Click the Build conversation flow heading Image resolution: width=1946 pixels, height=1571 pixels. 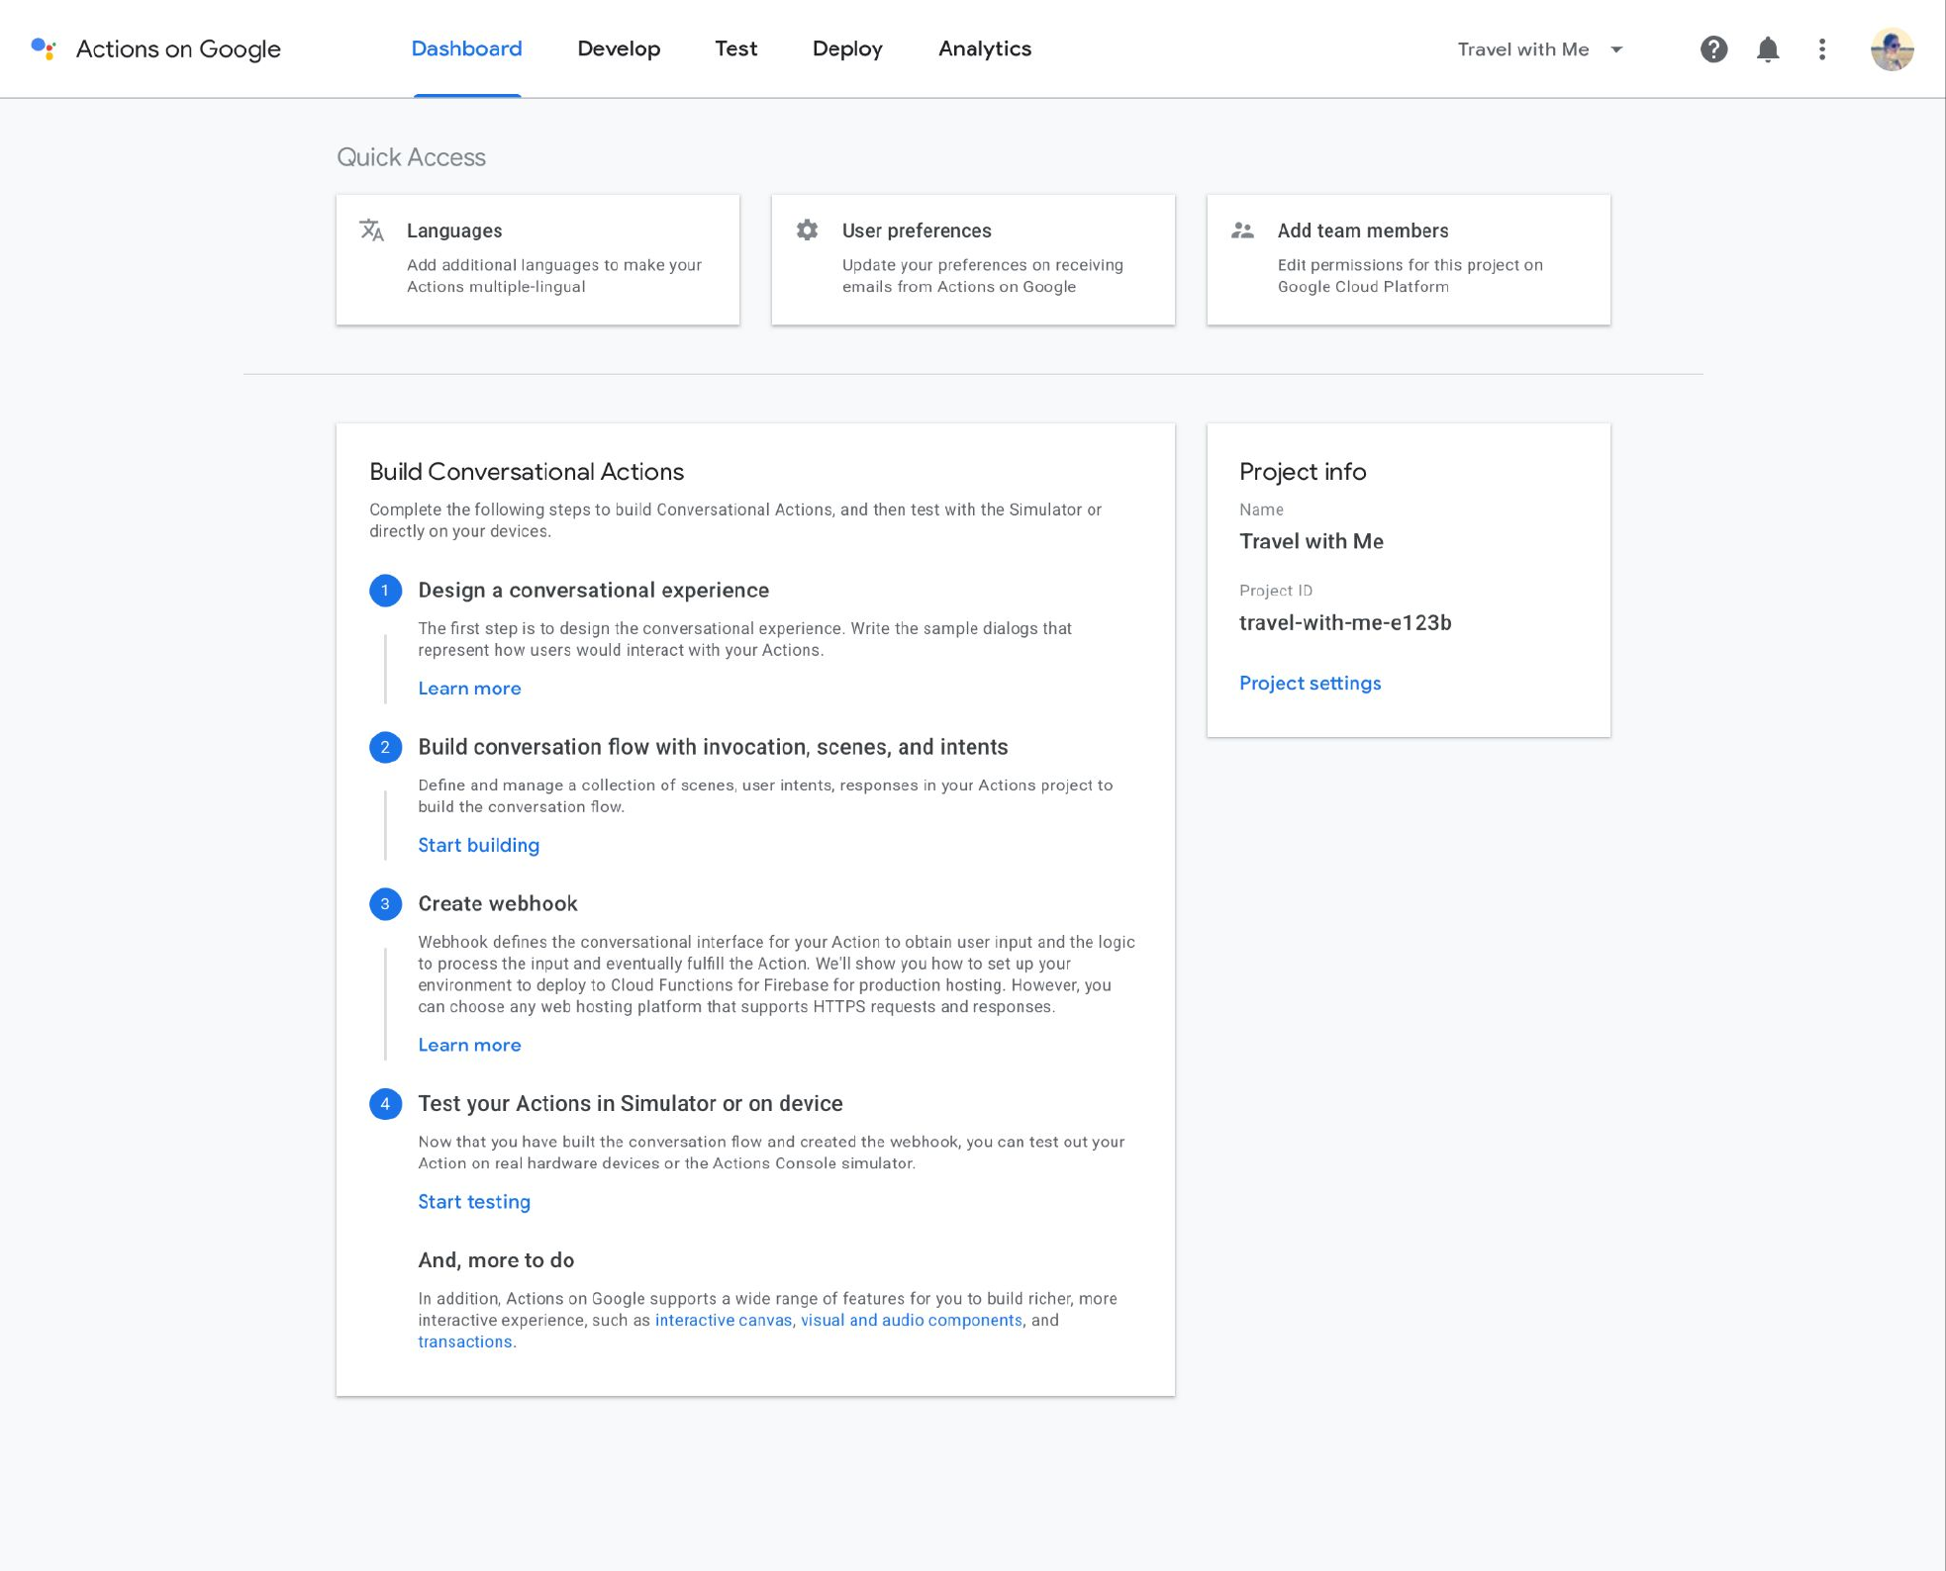click(713, 747)
